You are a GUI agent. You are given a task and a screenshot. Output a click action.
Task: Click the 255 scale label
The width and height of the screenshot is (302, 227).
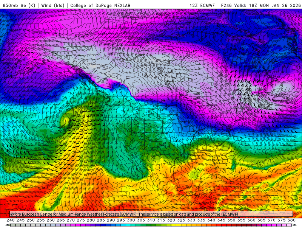(40, 220)
